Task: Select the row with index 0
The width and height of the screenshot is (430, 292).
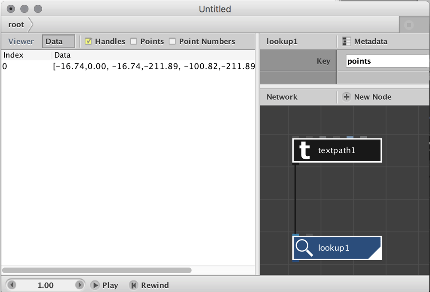Action: click(x=128, y=66)
